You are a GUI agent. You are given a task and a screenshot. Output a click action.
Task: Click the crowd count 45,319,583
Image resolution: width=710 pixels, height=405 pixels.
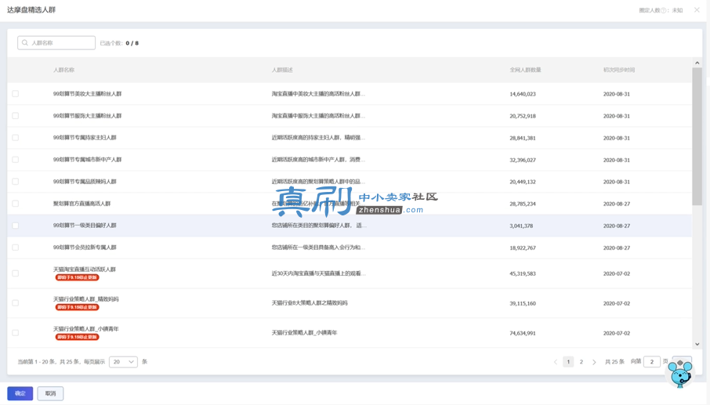523,273
